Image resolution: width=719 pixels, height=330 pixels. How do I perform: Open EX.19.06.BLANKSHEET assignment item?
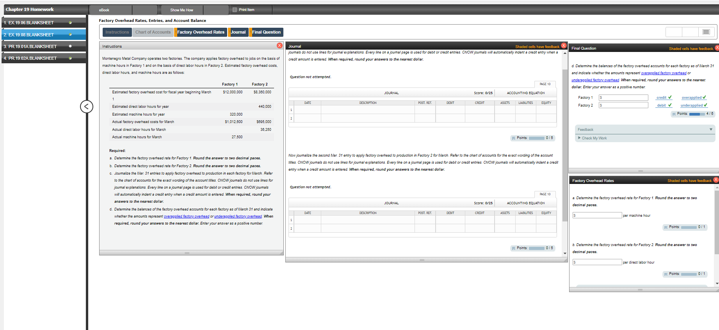pyautogui.click(x=44, y=23)
